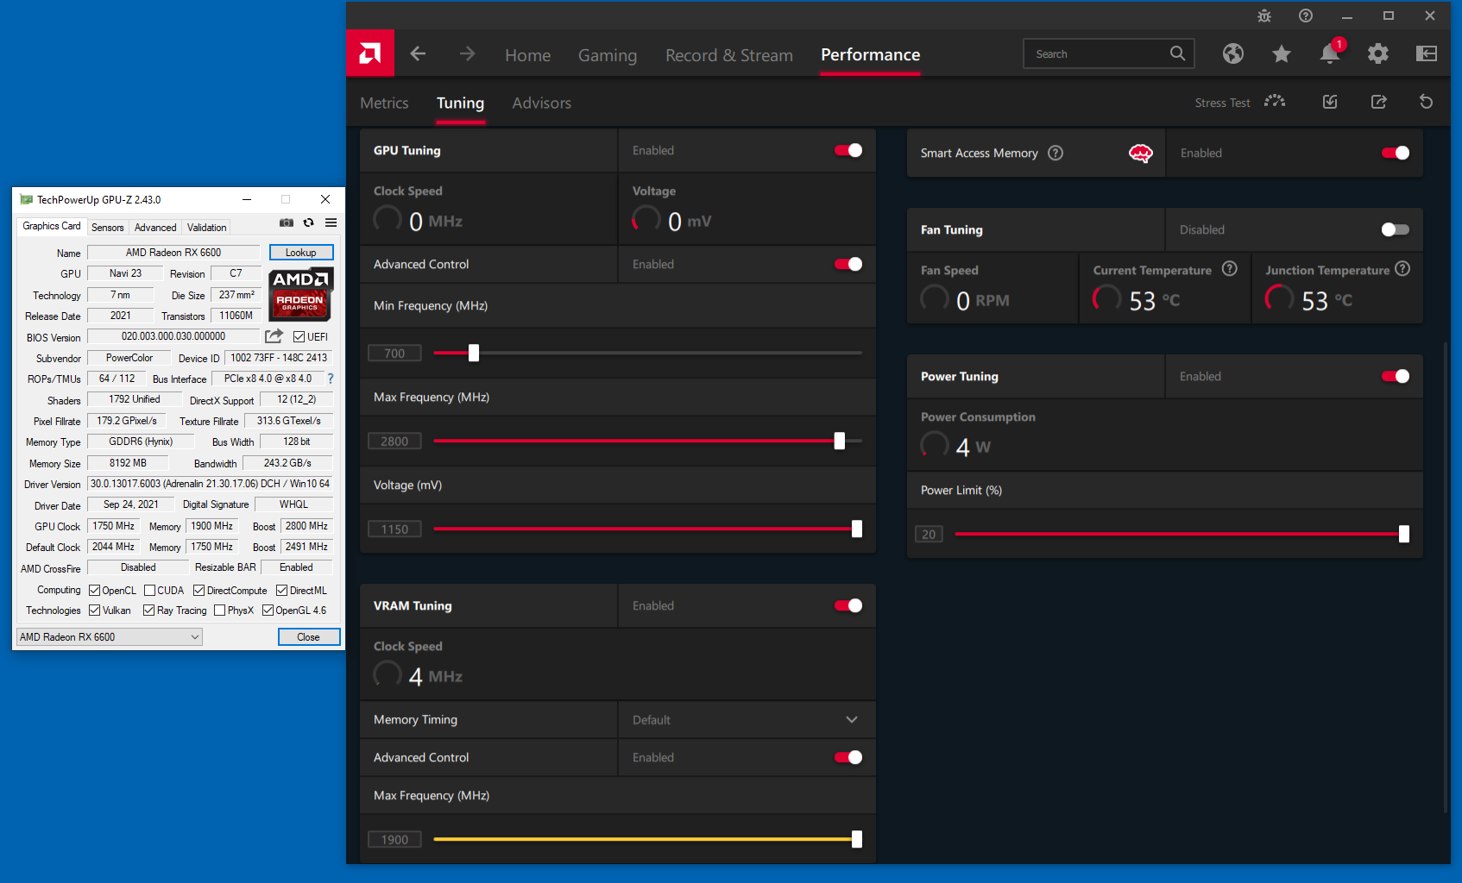Click the Stress Test gauge icon
The height and width of the screenshot is (883, 1462).
pyautogui.click(x=1275, y=102)
